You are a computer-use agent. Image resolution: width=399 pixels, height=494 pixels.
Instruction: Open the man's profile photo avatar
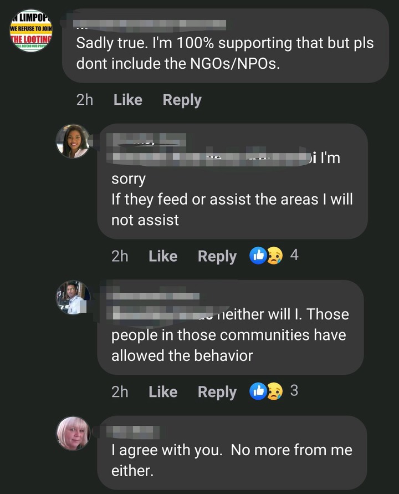[73, 297]
